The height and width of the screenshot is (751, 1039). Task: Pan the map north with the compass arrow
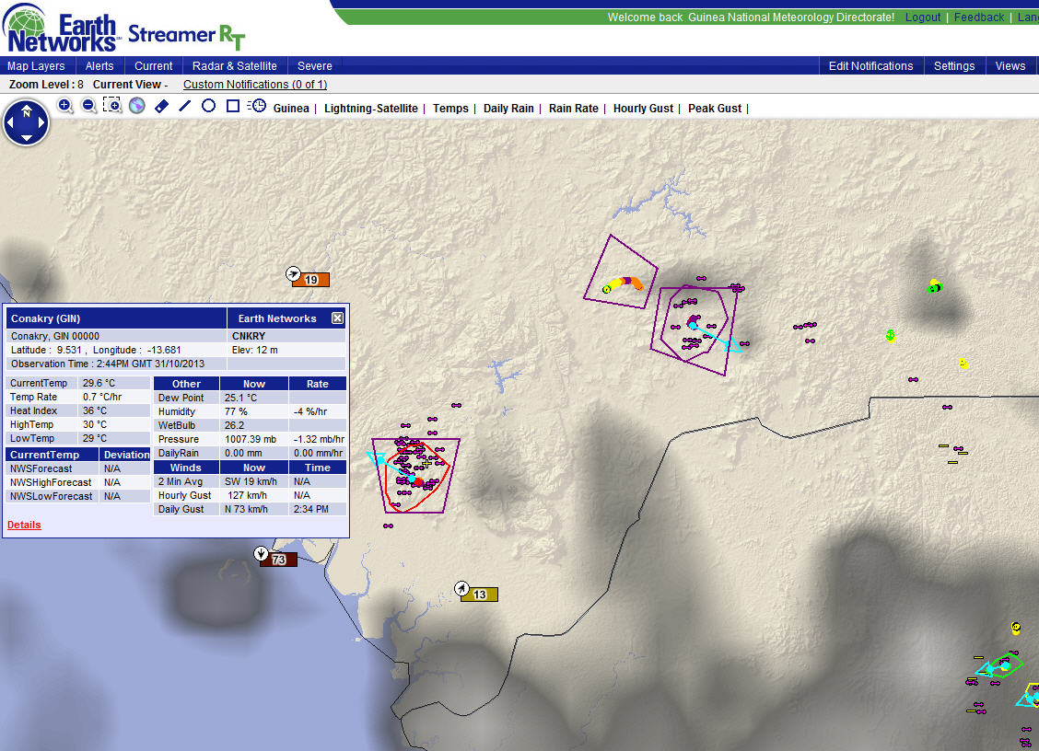click(27, 109)
